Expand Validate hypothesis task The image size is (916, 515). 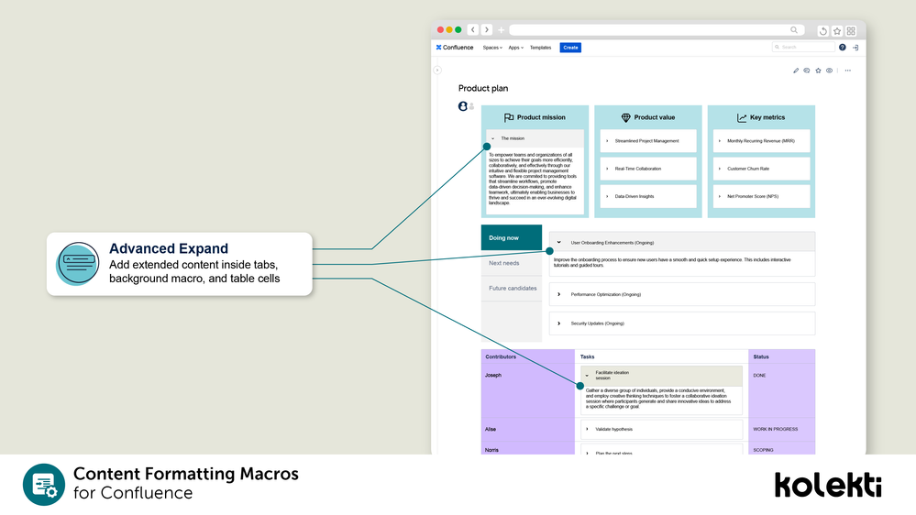(x=661, y=429)
